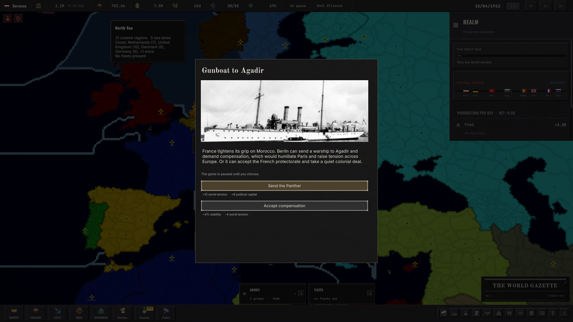Click the Great War tension progress bar
Image resolution: width=573 pixels, height=322 pixels.
[x=511, y=56]
